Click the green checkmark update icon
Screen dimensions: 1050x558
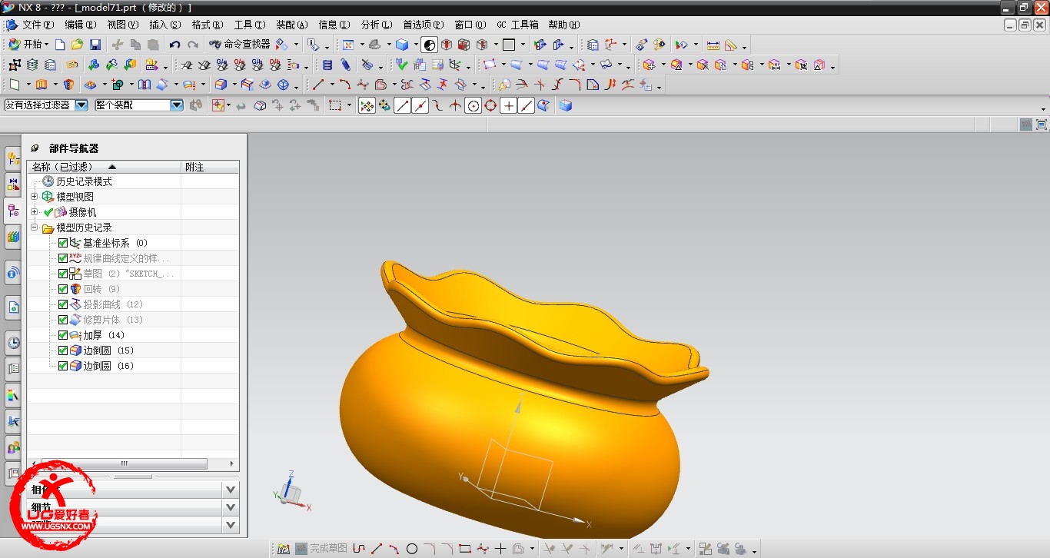tap(401, 65)
